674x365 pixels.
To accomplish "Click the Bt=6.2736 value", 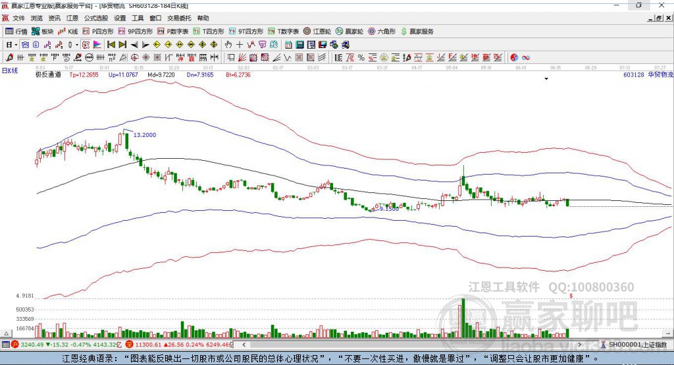I will [x=238, y=74].
